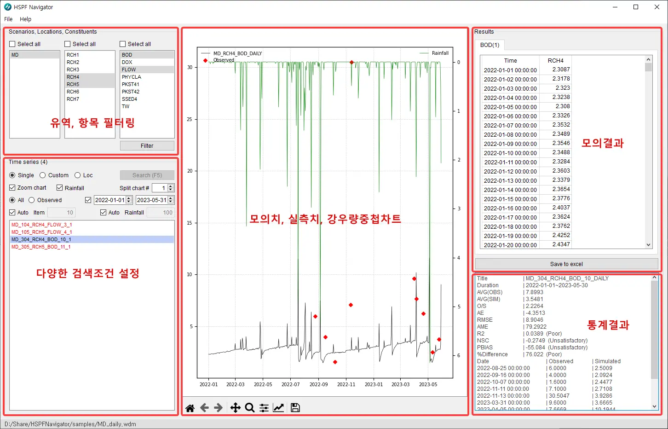Image resolution: width=668 pixels, height=429 pixels.
Task: Select time series MD_305_RCH5_BOD_11_1
Action: point(92,247)
